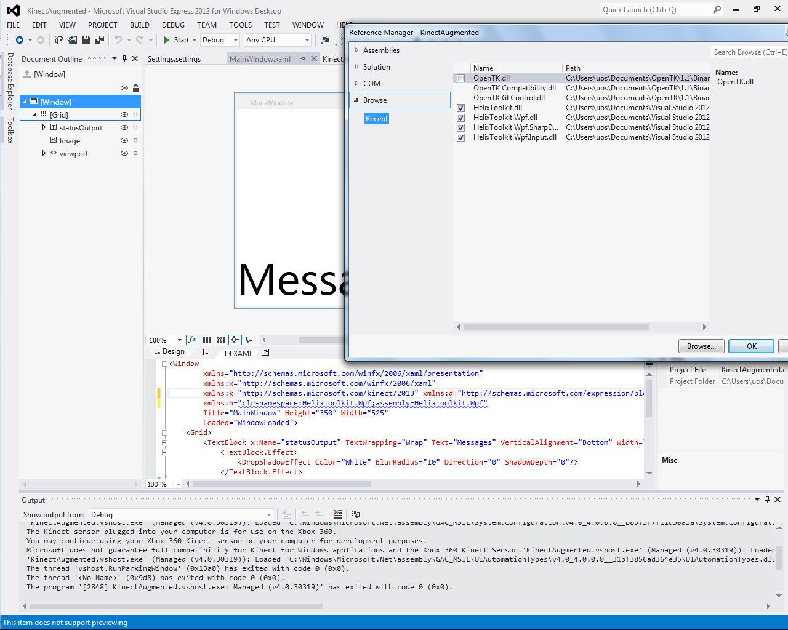Click the Redo toolbar icon
This screenshot has height=630, width=788.
pyautogui.click(x=140, y=40)
